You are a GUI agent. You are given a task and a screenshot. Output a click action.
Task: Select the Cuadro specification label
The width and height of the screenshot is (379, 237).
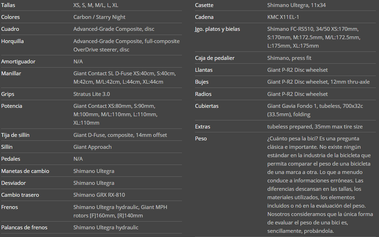[10, 29]
